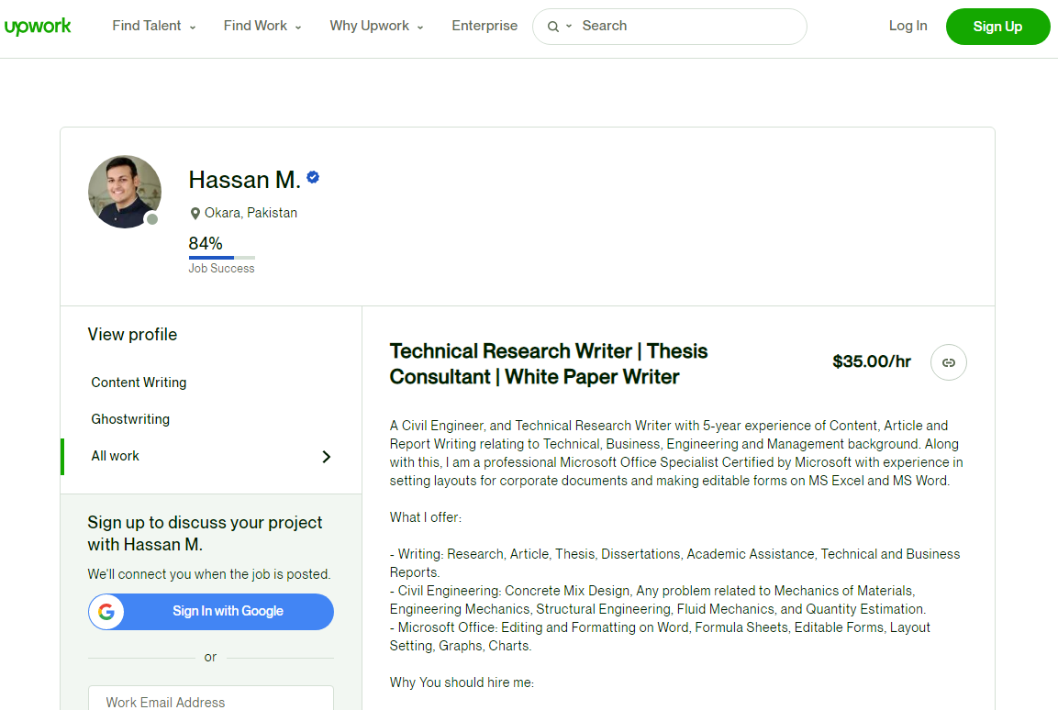Viewport: 1058px width, 710px height.
Task: Expand the Find Work menu
Action: point(262,26)
